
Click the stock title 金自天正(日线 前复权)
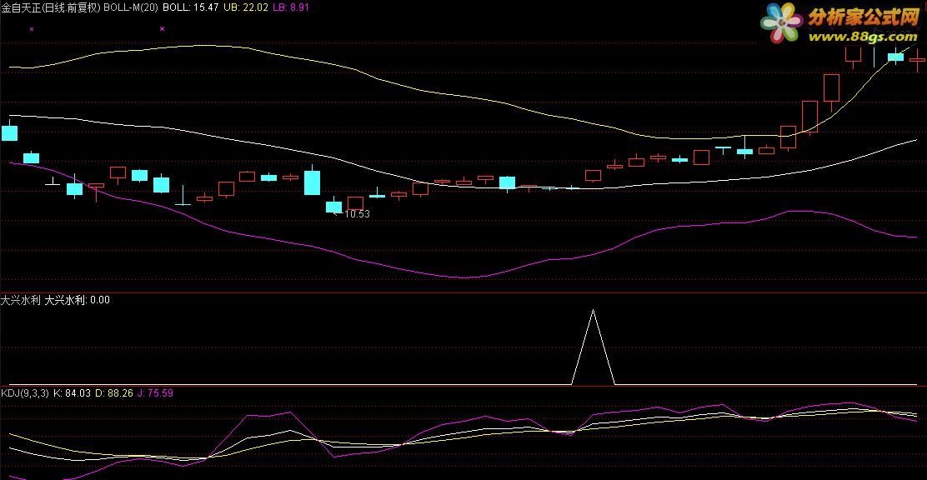[x=51, y=7]
